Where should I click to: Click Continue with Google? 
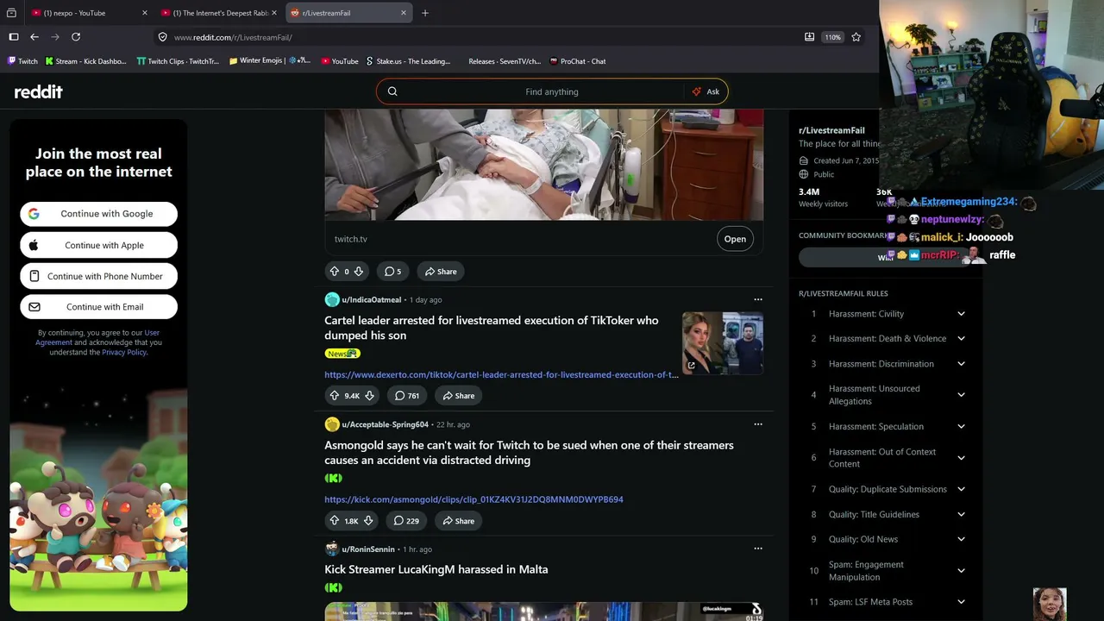click(98, 214)
